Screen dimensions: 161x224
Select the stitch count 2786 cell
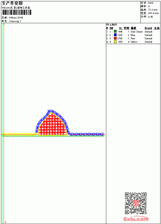tap(120, 39)
